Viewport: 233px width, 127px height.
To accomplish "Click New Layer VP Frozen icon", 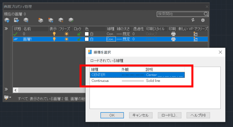I will [51, 20].
